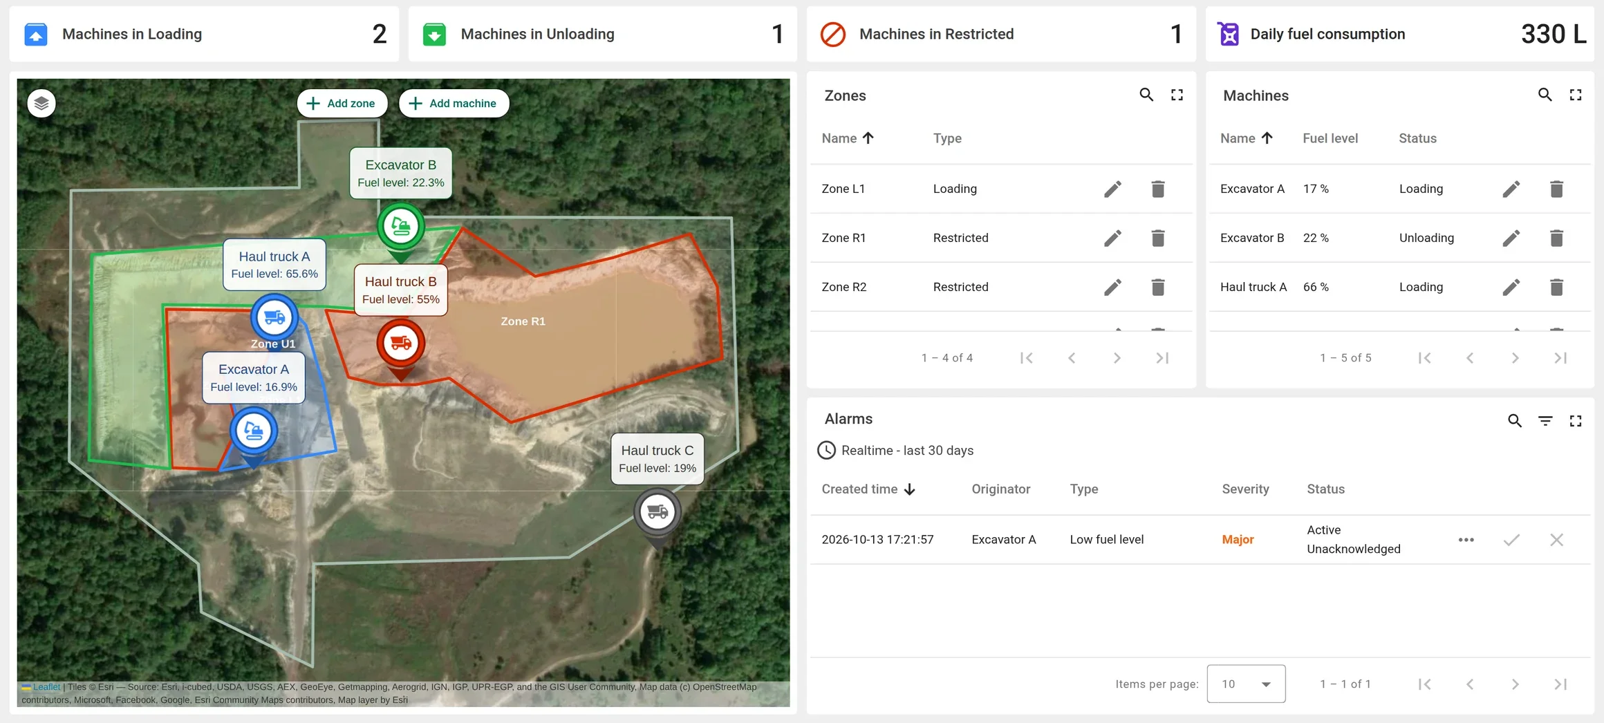Sort Alarms by Severity header
This screenshot has height=723, width=1604.
coord(1245,489)
